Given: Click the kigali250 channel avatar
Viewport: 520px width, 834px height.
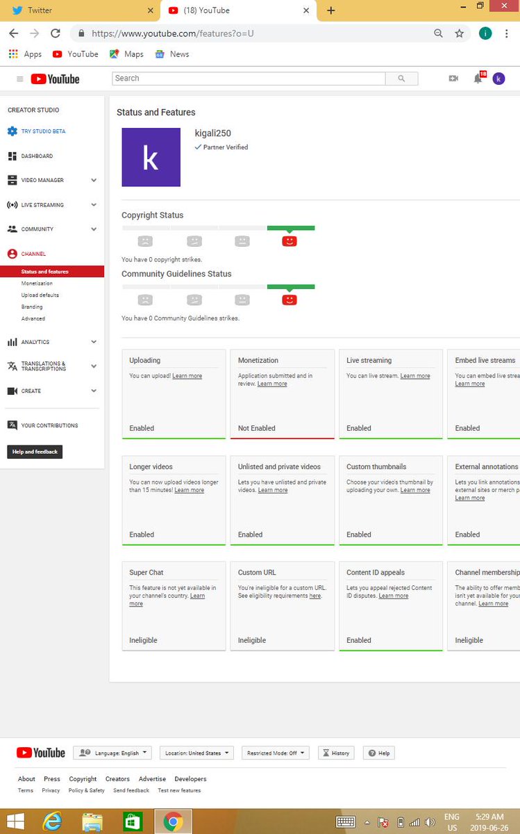Looking at the screenshot, I should click(x=151, y=157).
